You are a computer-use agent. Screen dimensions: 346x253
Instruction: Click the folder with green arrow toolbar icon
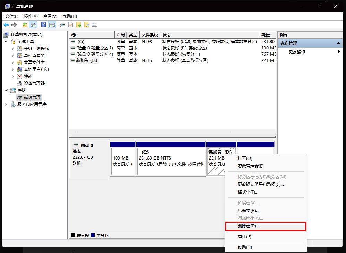pyautogui.click(x=25, y=25)
